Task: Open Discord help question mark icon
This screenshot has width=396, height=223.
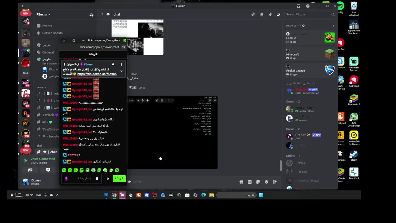Action: coord(308,6)
